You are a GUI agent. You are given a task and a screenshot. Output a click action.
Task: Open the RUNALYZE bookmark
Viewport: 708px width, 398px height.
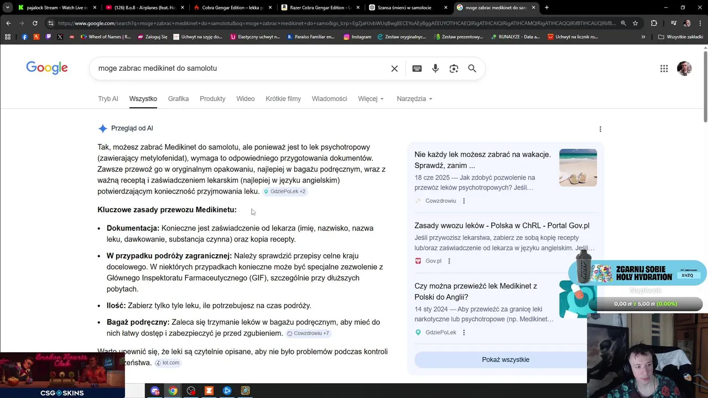(x=515, y=37)
